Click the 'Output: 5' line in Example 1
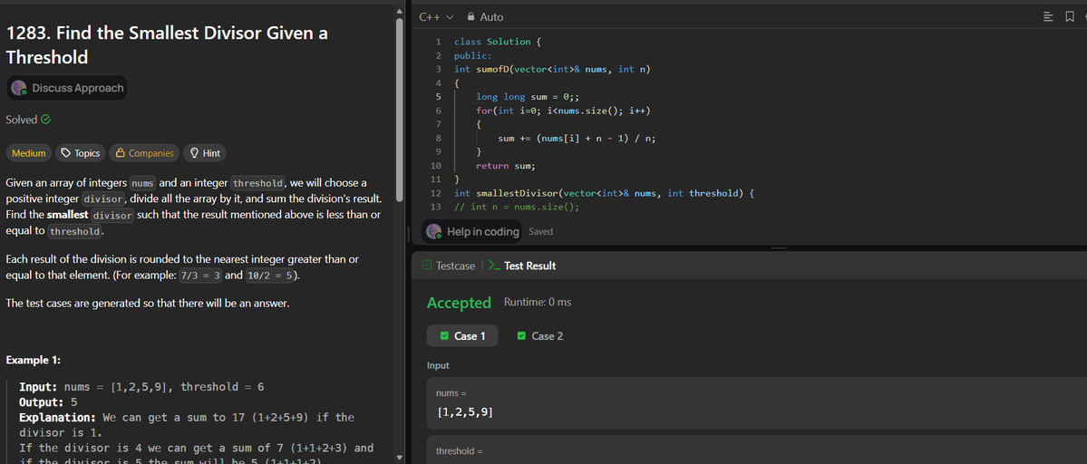The height and width of the screenshot is (464, 1087). 47,402
